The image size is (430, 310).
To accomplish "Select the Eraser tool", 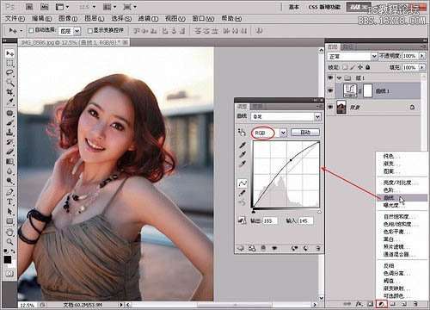I will [9, 152].
